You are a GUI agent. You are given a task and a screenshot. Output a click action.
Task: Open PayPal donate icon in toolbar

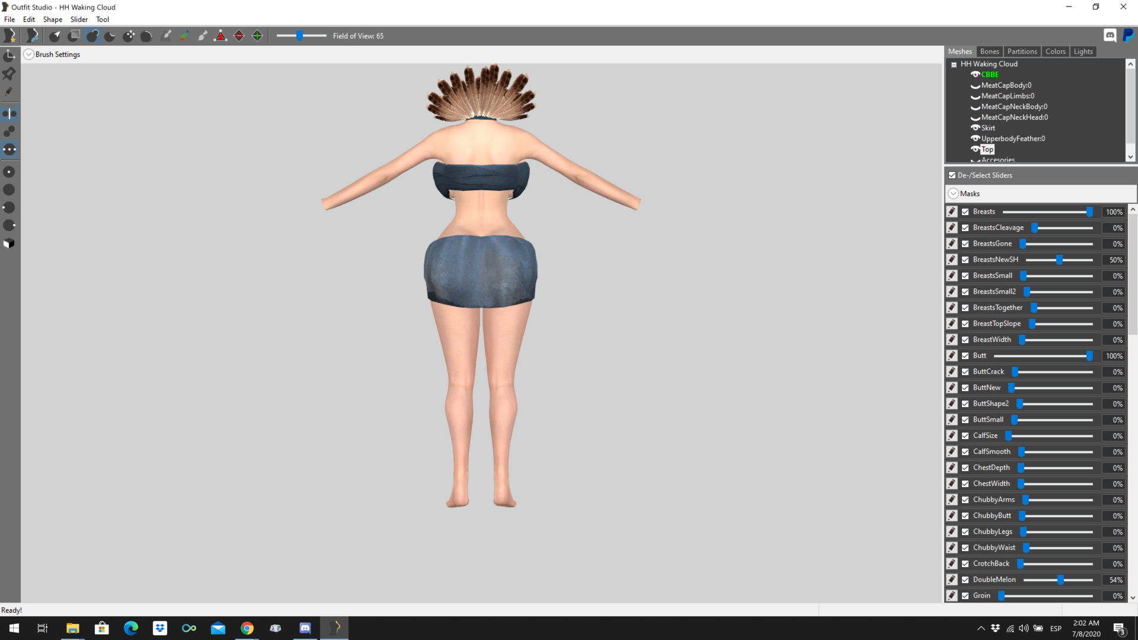click(x=1129, y=36)
